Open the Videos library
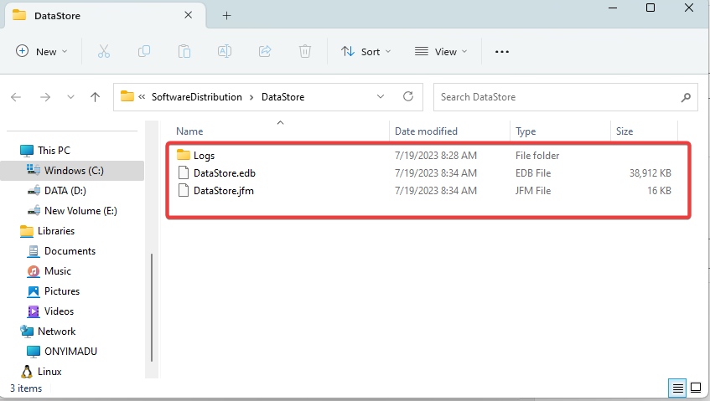This screenshot has width=710, height=401. pyautogui.click(x=59, y=311)
